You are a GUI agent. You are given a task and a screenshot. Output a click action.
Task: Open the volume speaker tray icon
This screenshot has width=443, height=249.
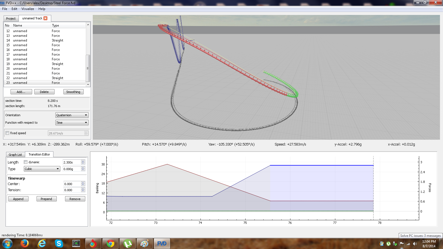(414, 244)
